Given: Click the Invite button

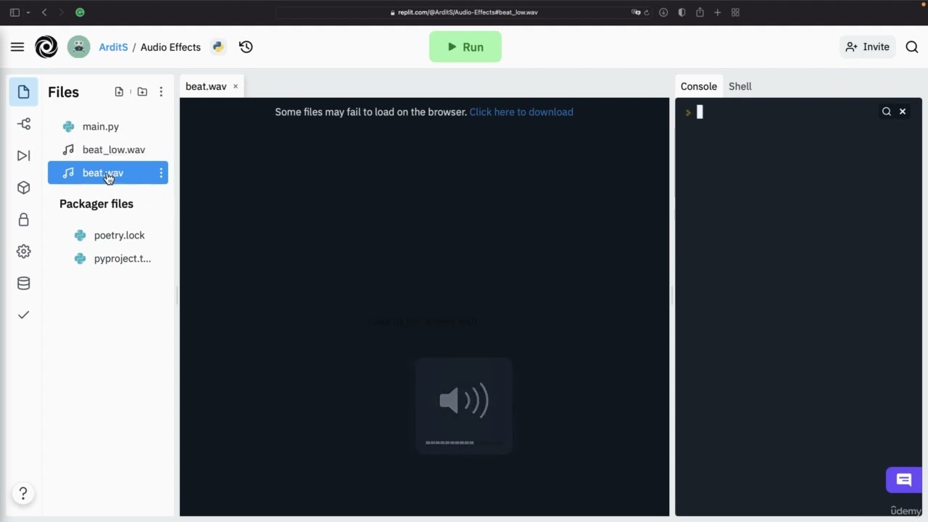Looking at the screenshot, I should pyautogui.click(x=867, y=47).
